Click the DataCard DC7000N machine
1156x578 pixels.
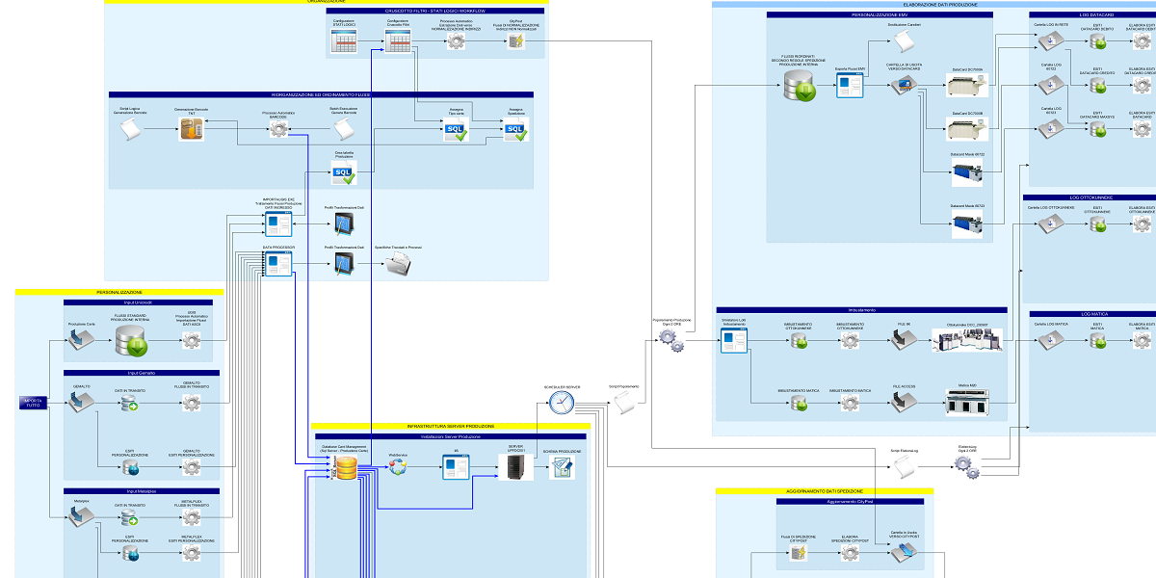point(968,87)
